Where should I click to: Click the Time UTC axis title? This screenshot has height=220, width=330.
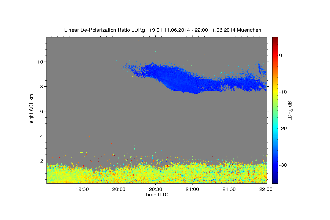click(156, 195)
